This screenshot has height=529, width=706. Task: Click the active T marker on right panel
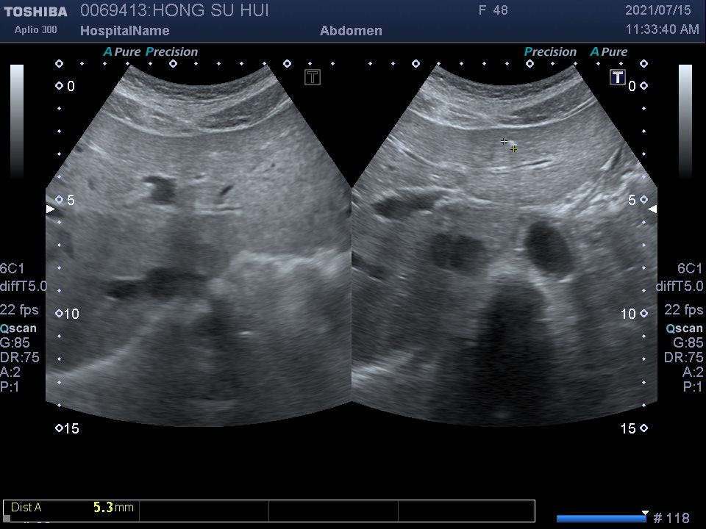[x=618, y=77]
